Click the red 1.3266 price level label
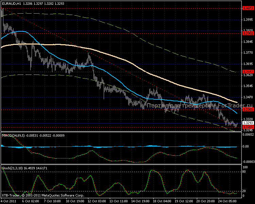 [x=247, y=127]
